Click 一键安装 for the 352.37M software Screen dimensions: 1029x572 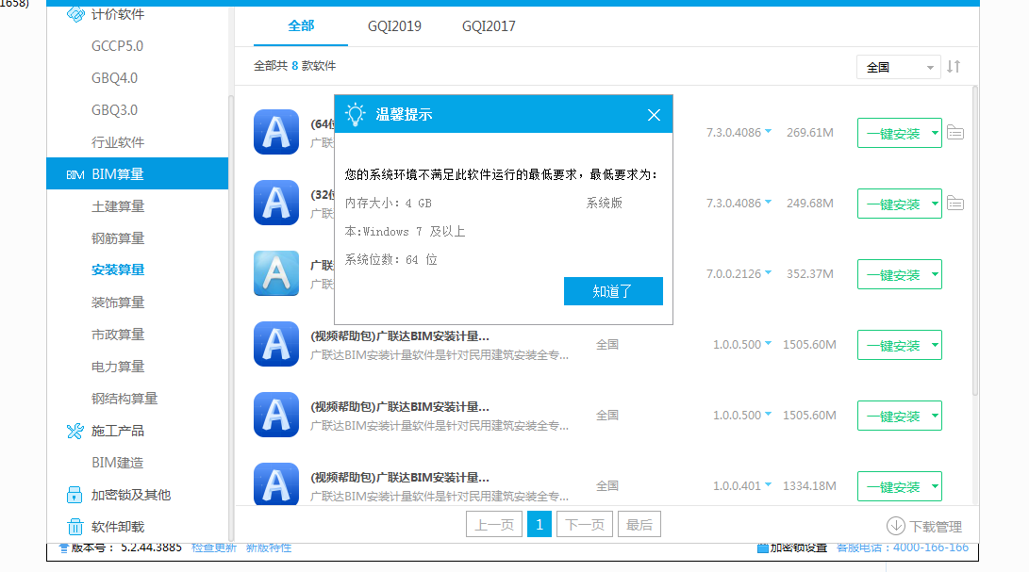coord(893,275)
